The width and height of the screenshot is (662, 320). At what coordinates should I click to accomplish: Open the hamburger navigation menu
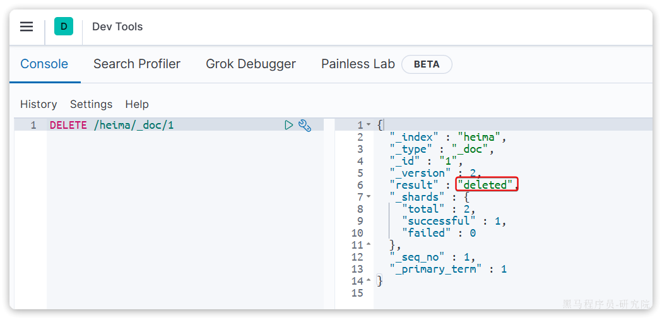(x=26, y=27)
